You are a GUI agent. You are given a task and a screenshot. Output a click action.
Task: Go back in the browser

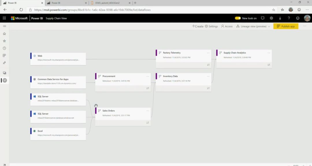pyautogui.click(x=5, y=10)
